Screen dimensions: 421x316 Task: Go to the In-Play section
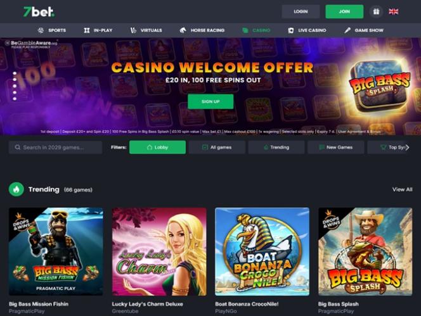click(x=98, y=30)
